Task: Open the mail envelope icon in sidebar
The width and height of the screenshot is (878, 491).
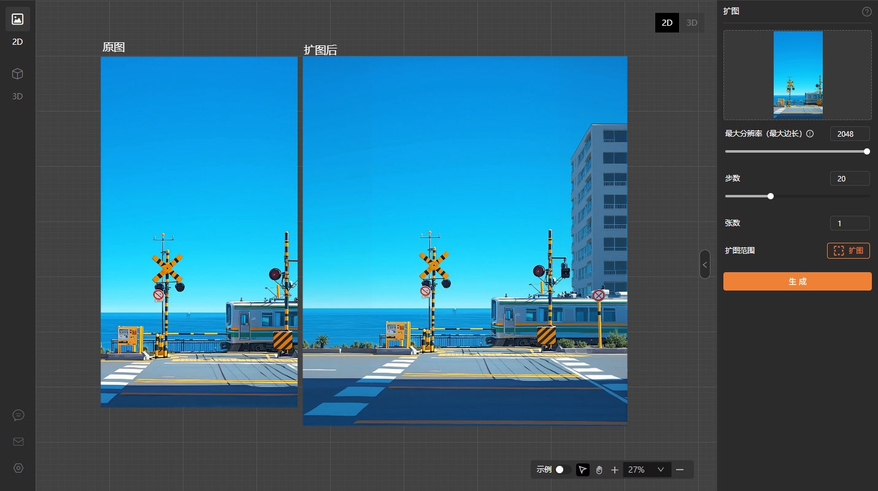Action: pyautogui.click(x=18, y=441)
